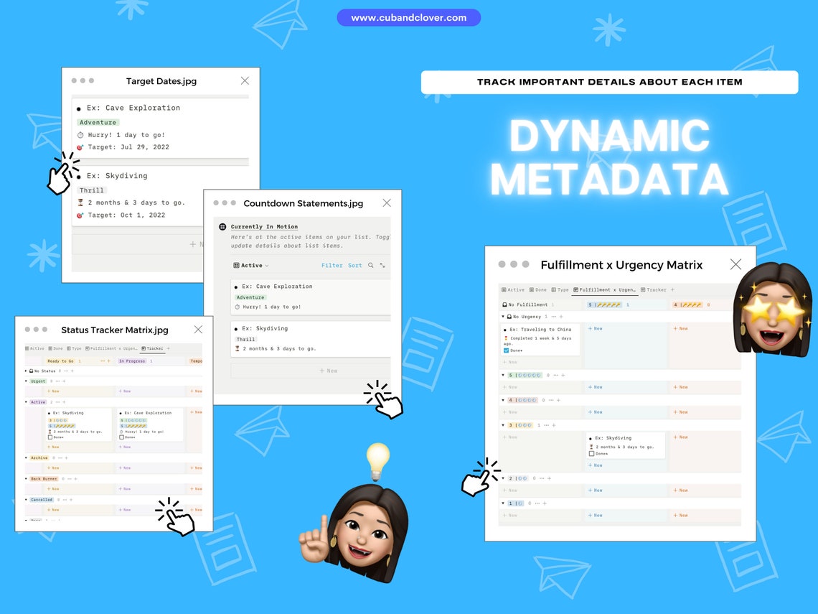818x614 pixels.
Task: Check Done on the Cave Exploration card
Action: pos(121,437)
